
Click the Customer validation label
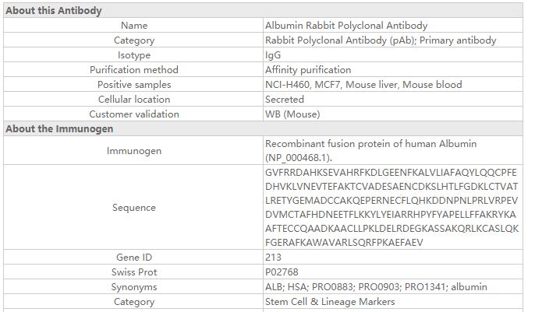point(134,114)
